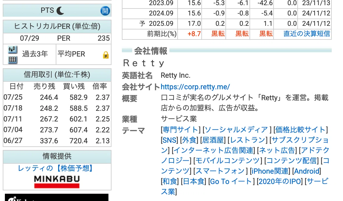The width and height of the screenshot is (343, 201).
Task: Click the PTS panel header
Action: [x=57, y=10]
